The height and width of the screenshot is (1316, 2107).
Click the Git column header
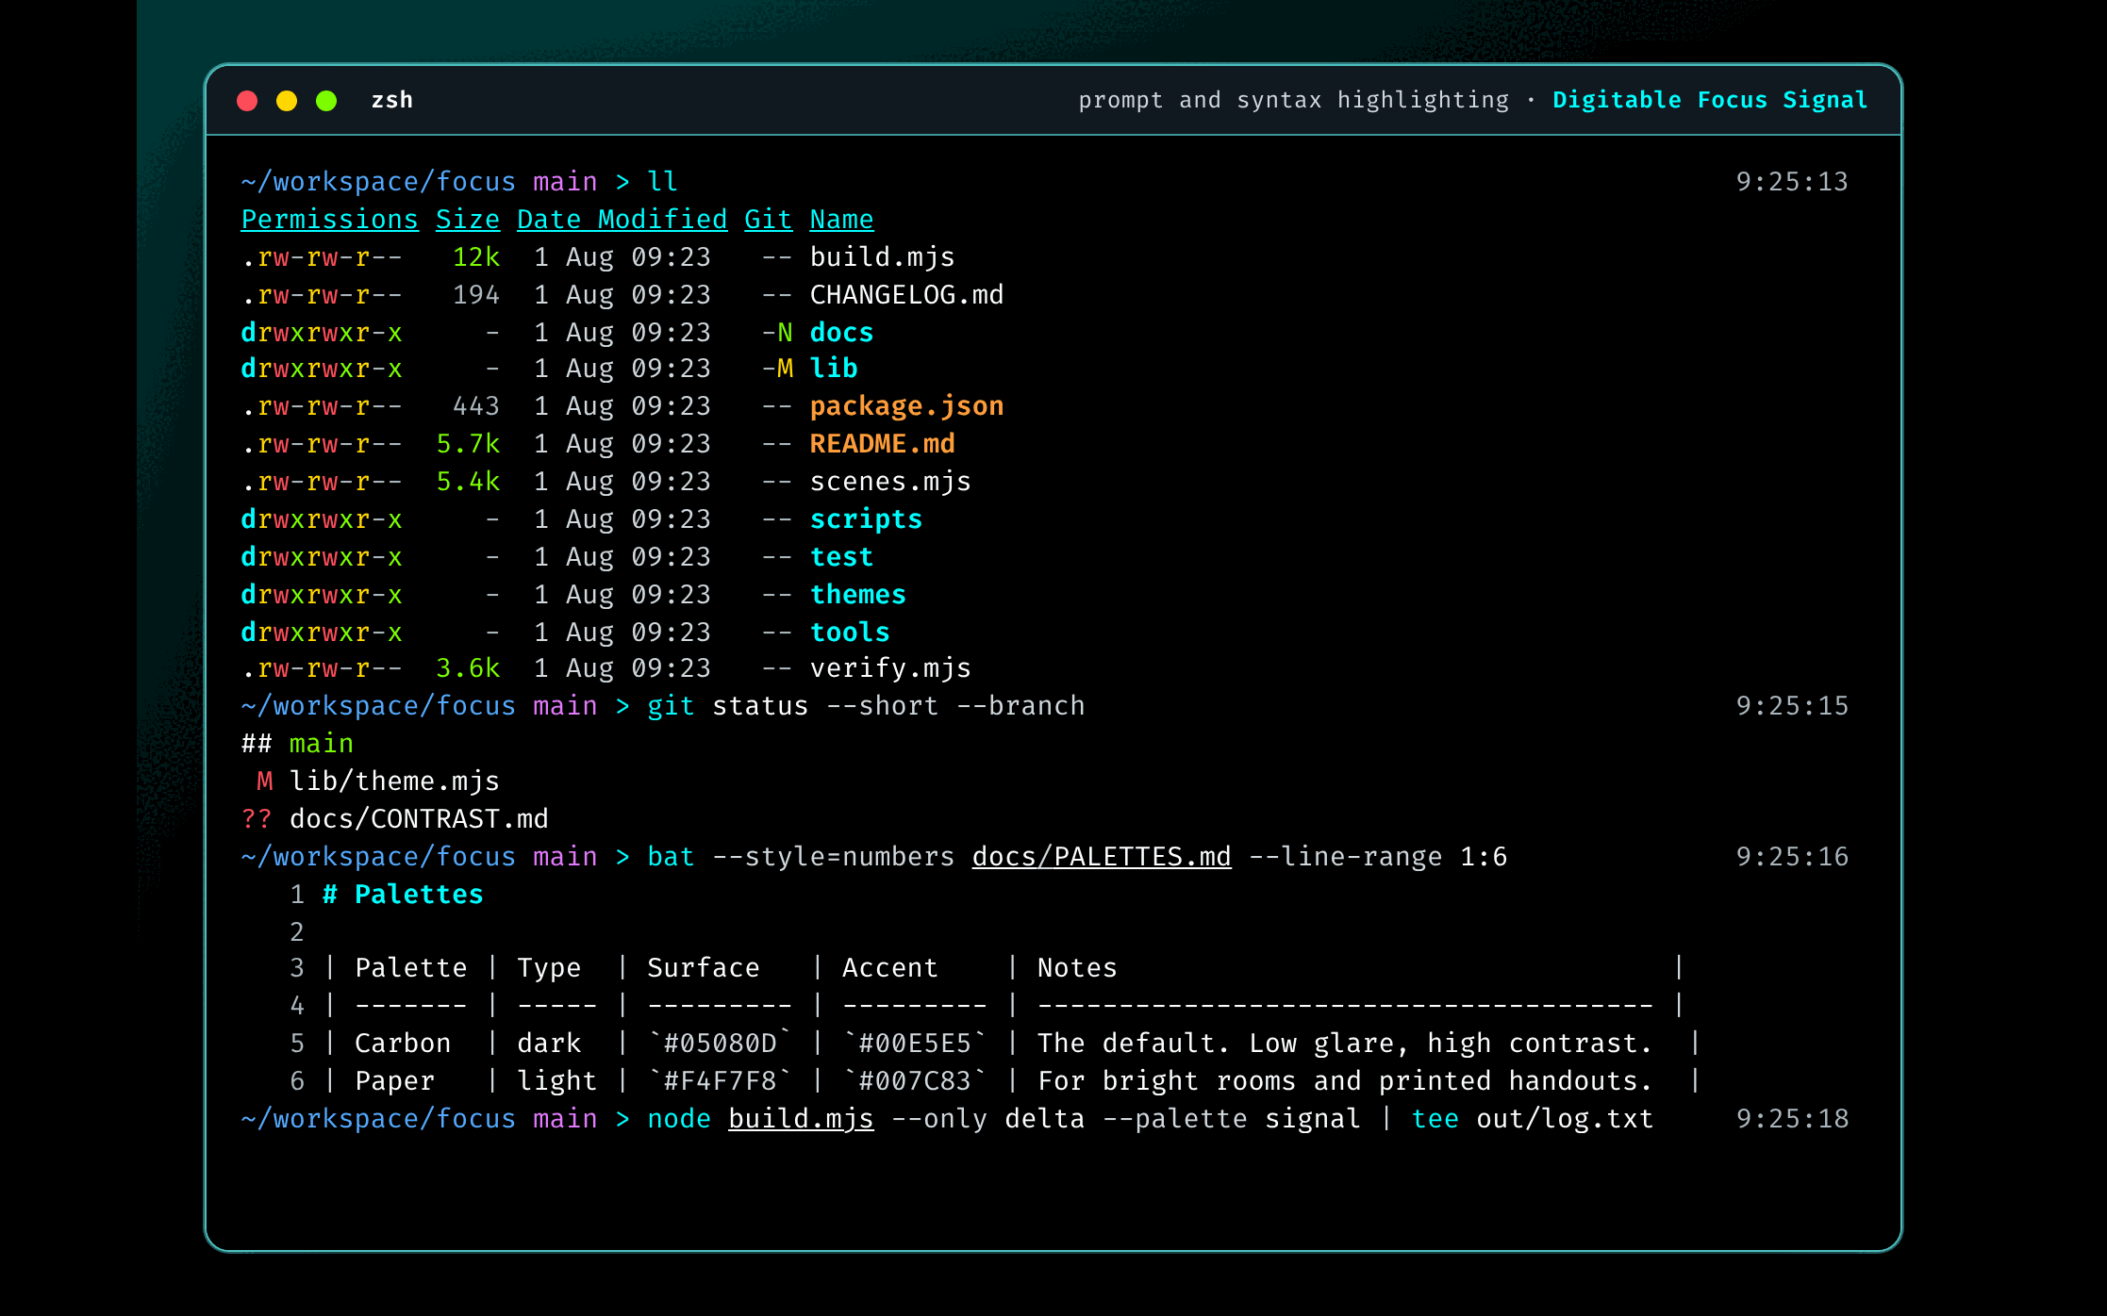click(769, 220)
